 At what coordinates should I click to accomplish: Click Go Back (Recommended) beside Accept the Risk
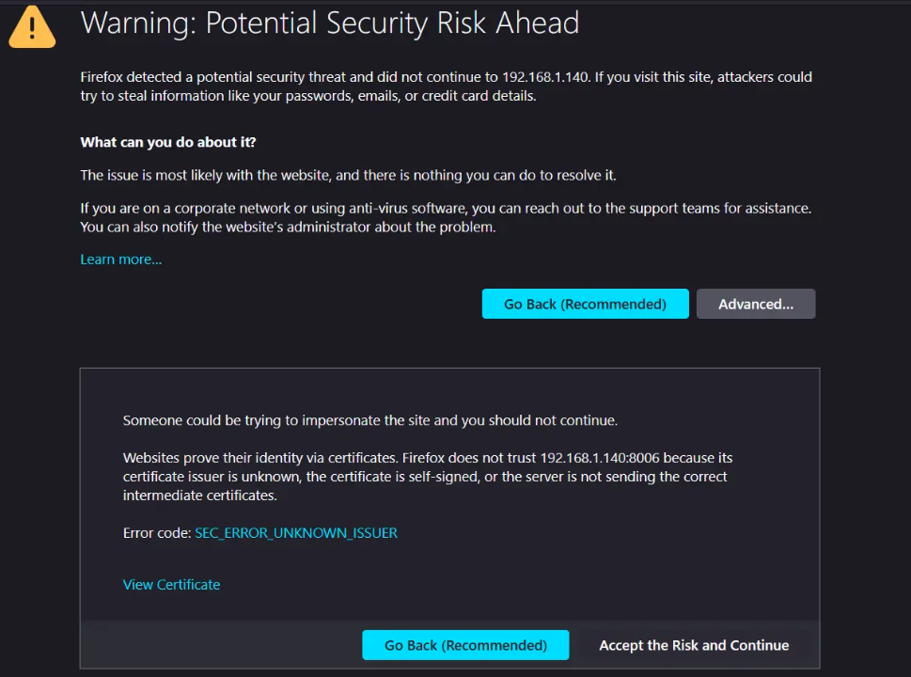465,645
